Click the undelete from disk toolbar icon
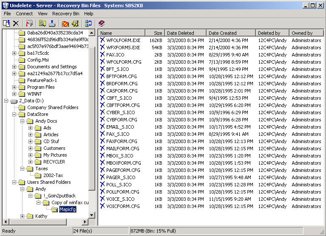326x236 pixels. click(52, 23)
